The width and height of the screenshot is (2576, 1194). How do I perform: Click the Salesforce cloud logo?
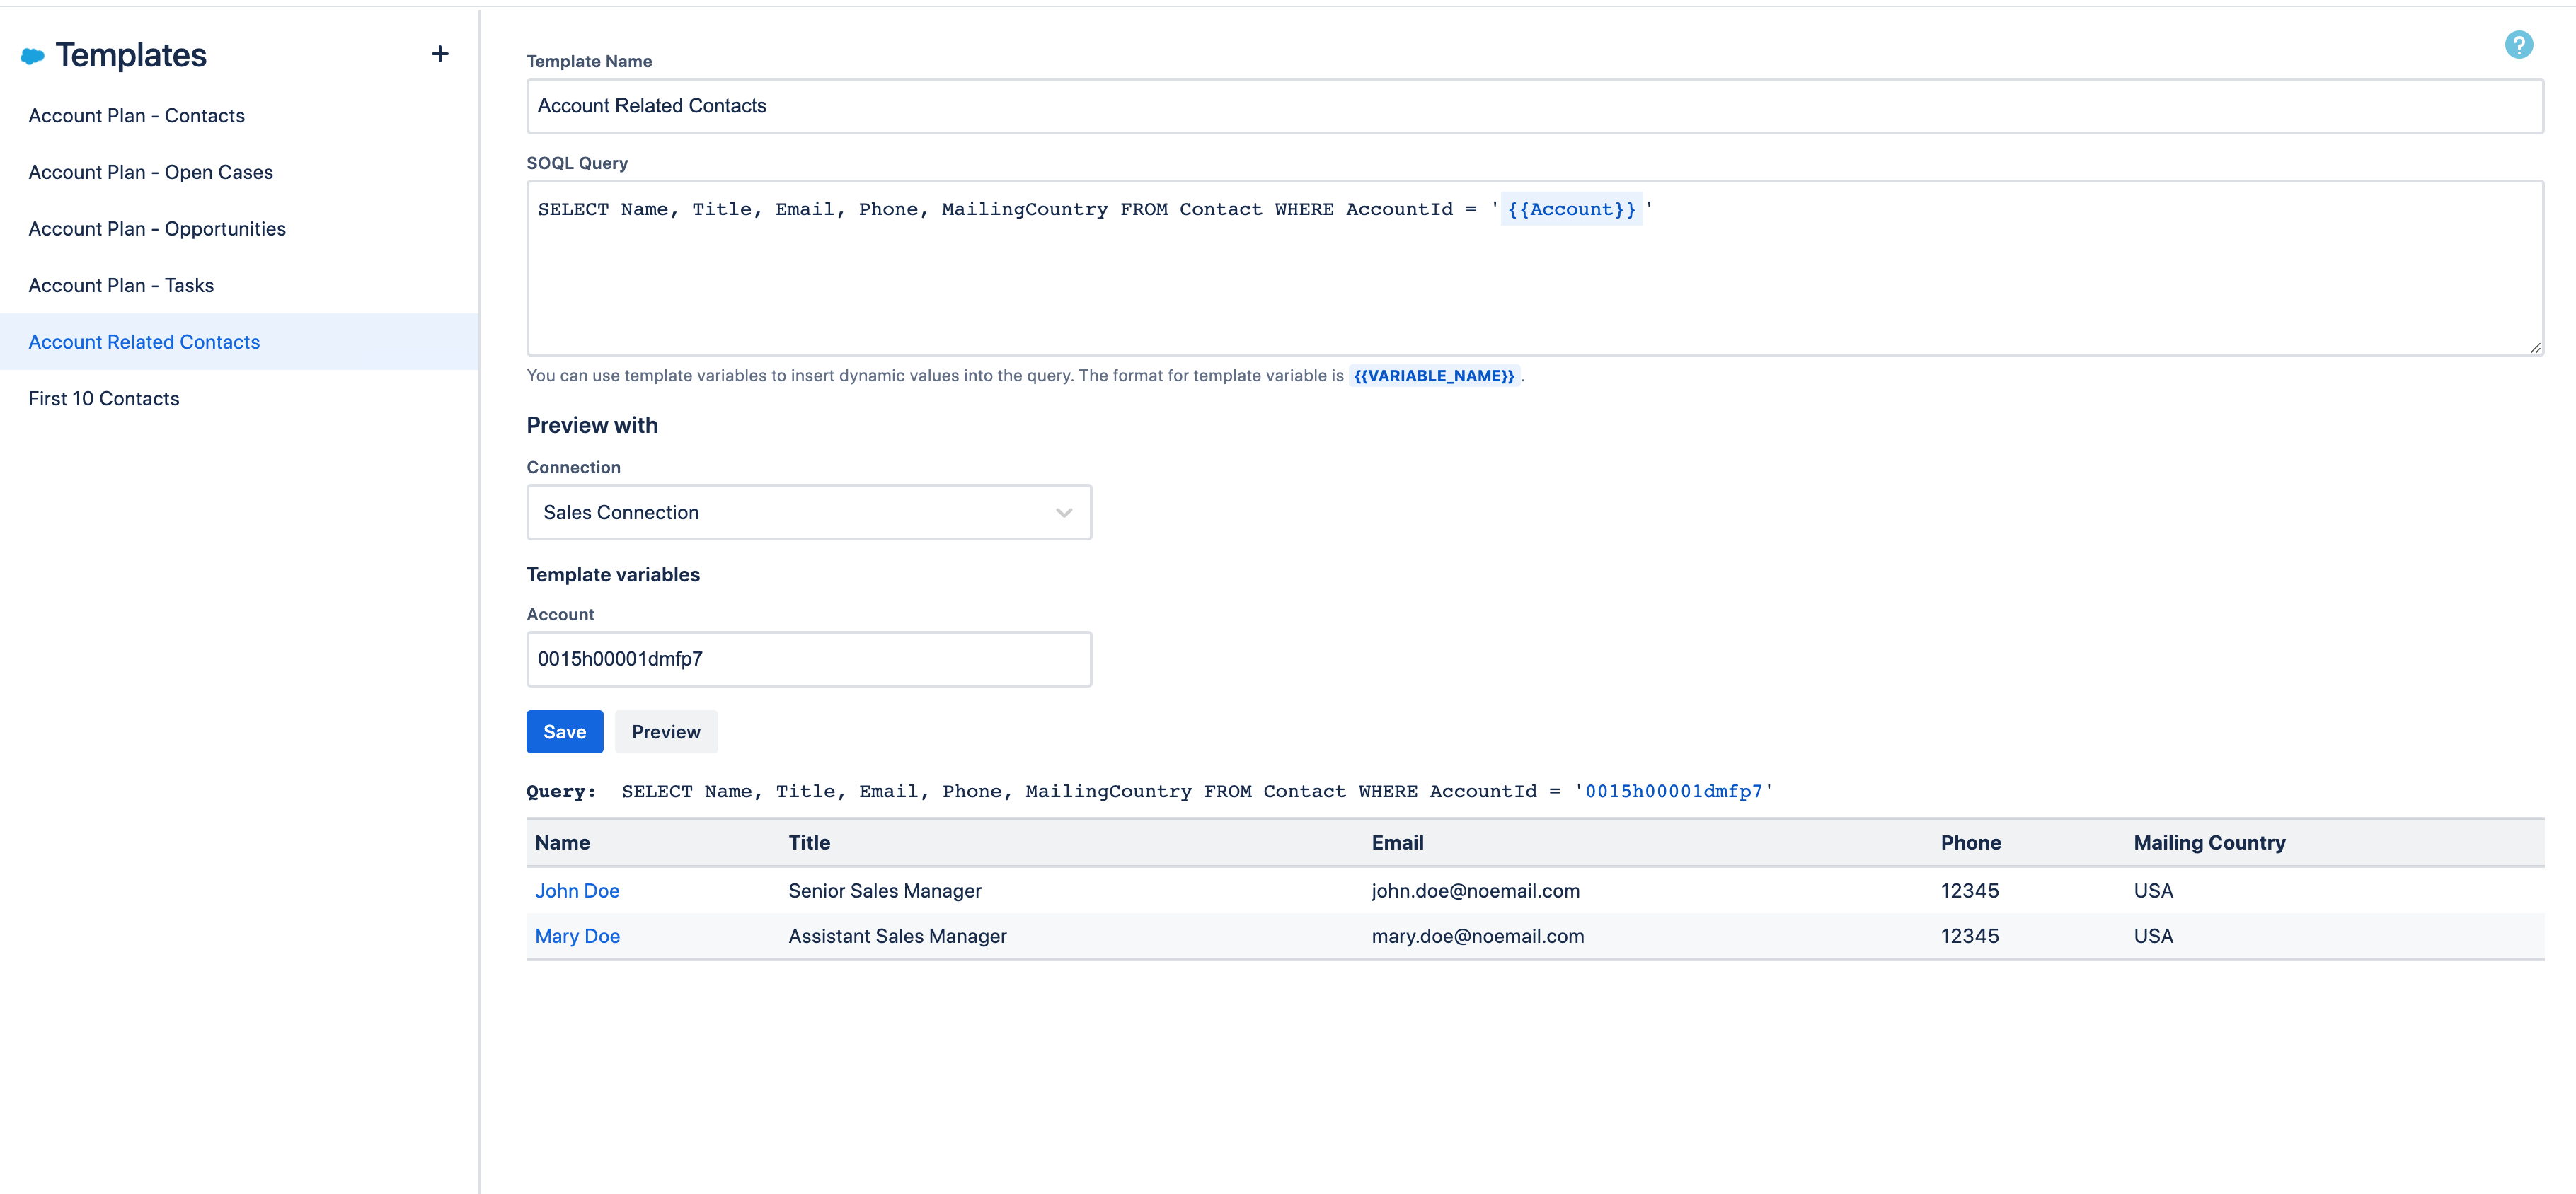point(33,56)
